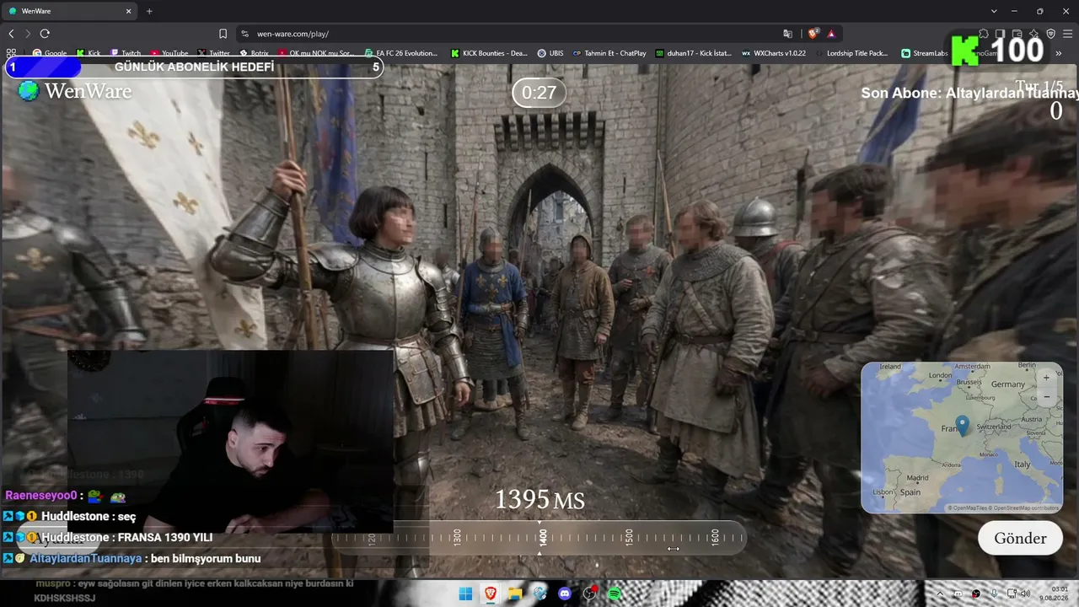1079x607 pixels.
Task: Open OBS Studio from the taskbar
Action: coord(590,594)
